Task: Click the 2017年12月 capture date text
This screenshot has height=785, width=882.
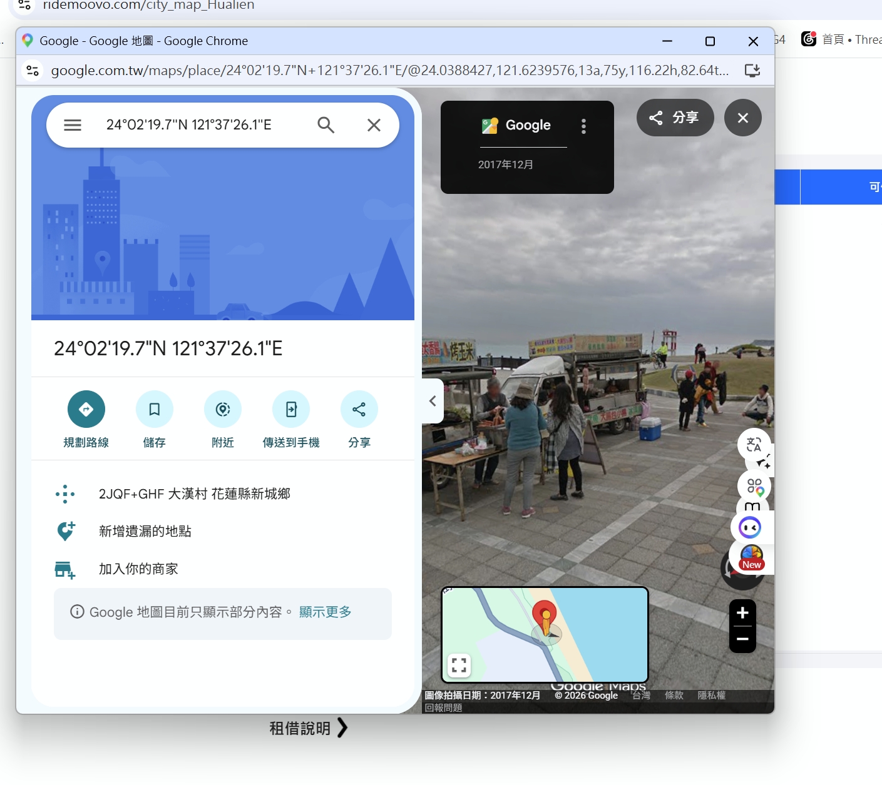Action: (506, 165)
